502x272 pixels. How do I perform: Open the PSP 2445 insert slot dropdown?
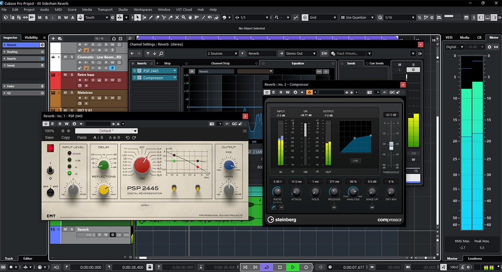[174, 71]
